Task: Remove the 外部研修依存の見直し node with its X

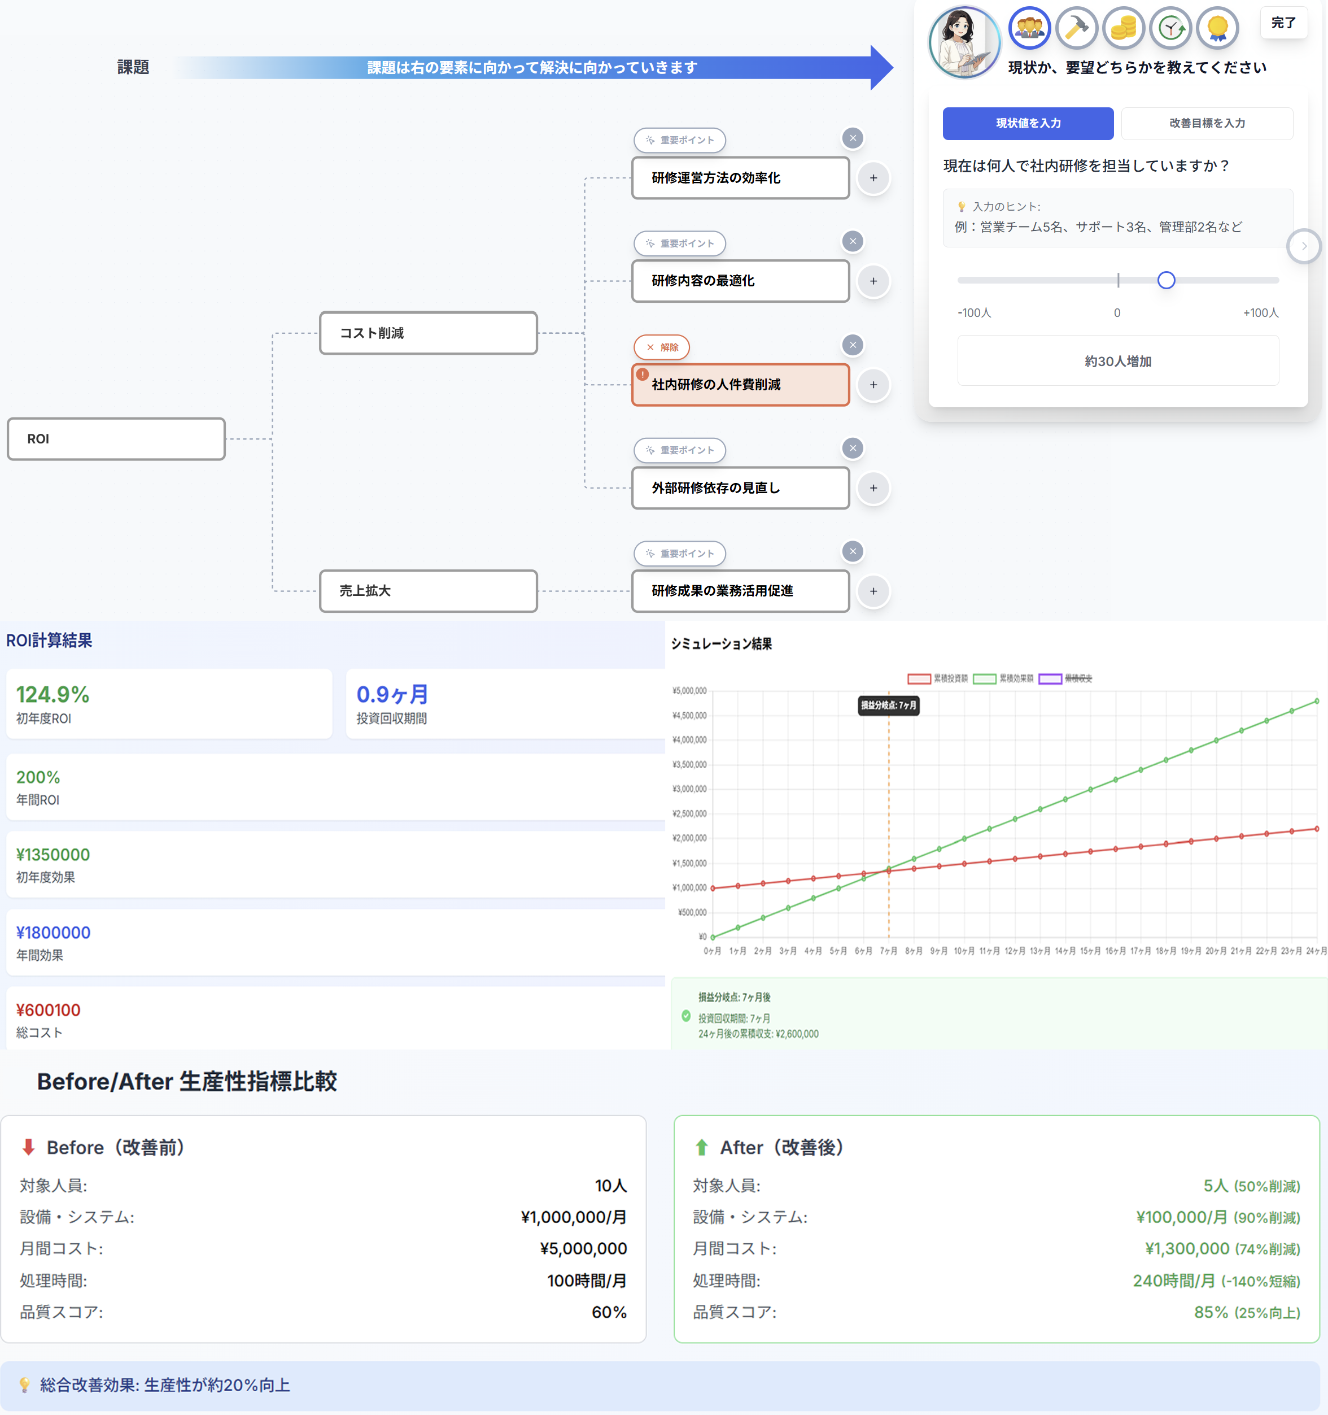Action: pos(852,449)
